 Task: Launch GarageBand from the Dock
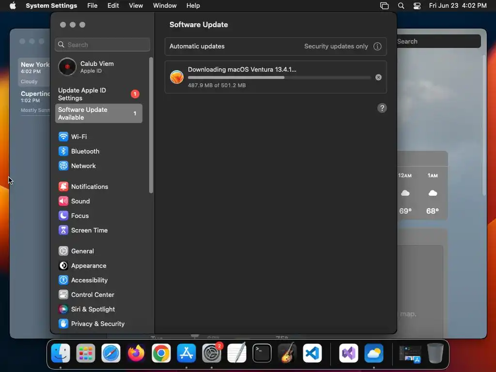click(287, 353)
